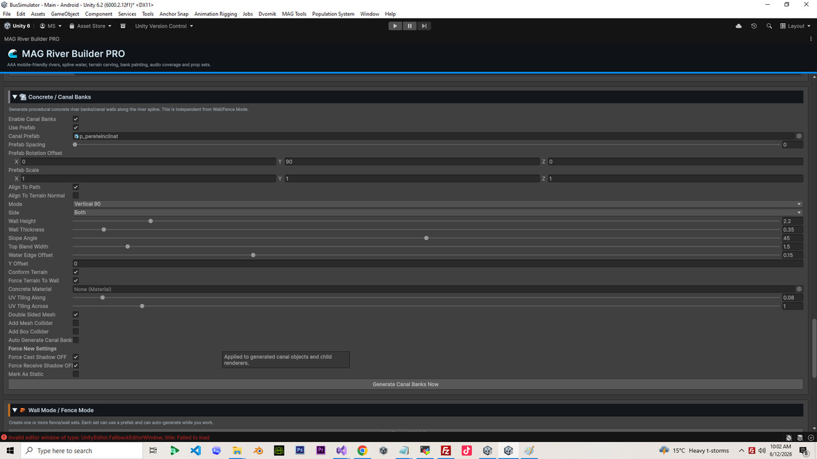Uncheck the Align To Path checkbox
The image size is (817, 459).
[76, 187]
